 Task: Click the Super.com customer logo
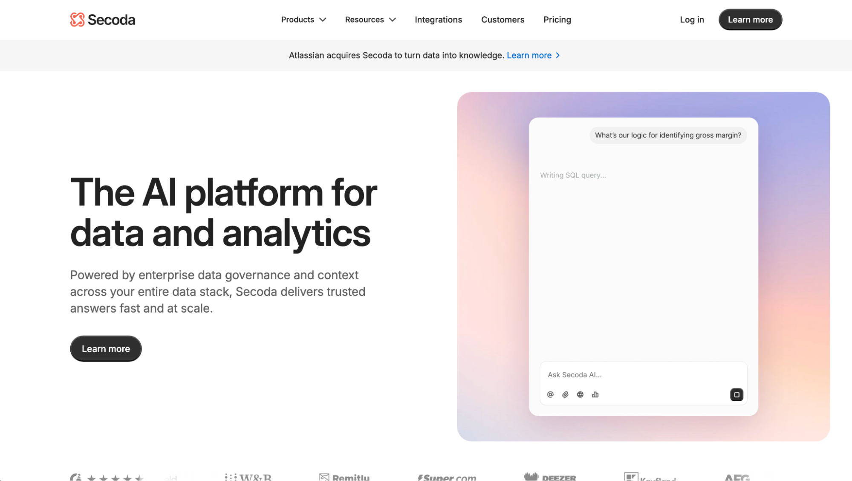point(447,477)
